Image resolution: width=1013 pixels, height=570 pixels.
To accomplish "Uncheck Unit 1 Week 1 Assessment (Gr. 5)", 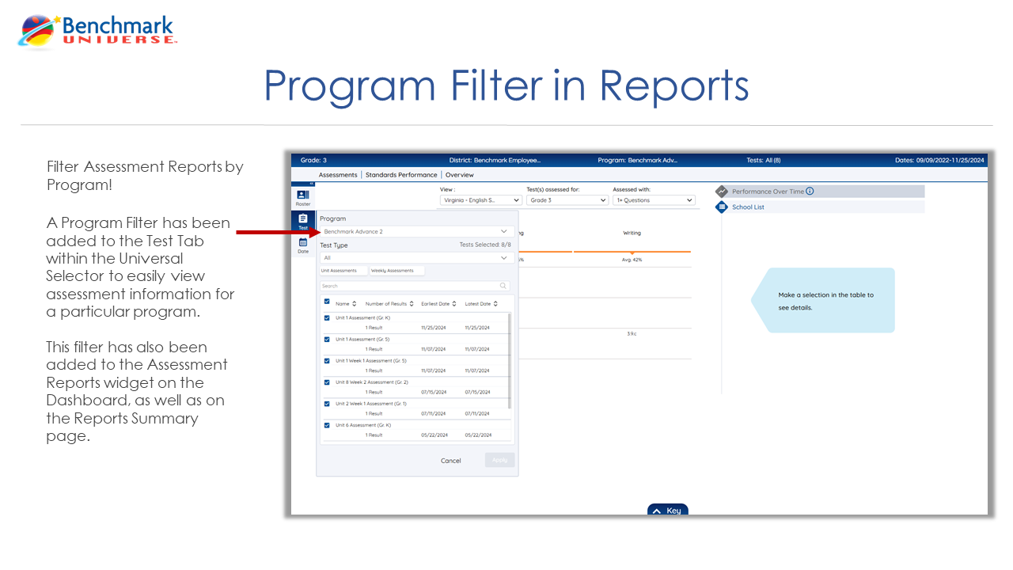I will coord(327,361).
